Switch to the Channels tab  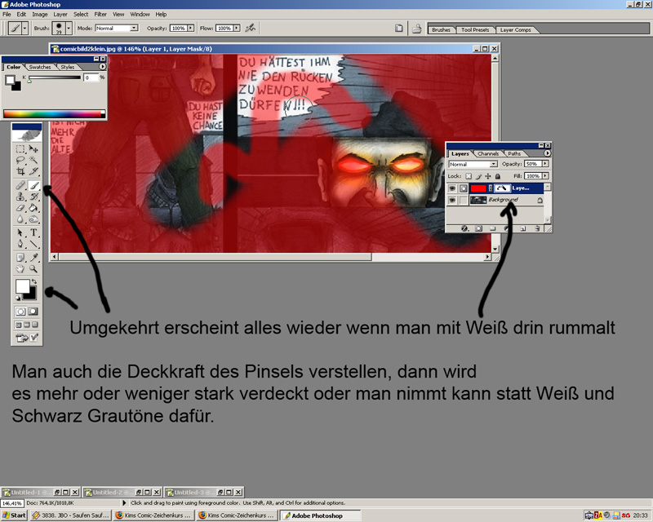click(488, 153)
